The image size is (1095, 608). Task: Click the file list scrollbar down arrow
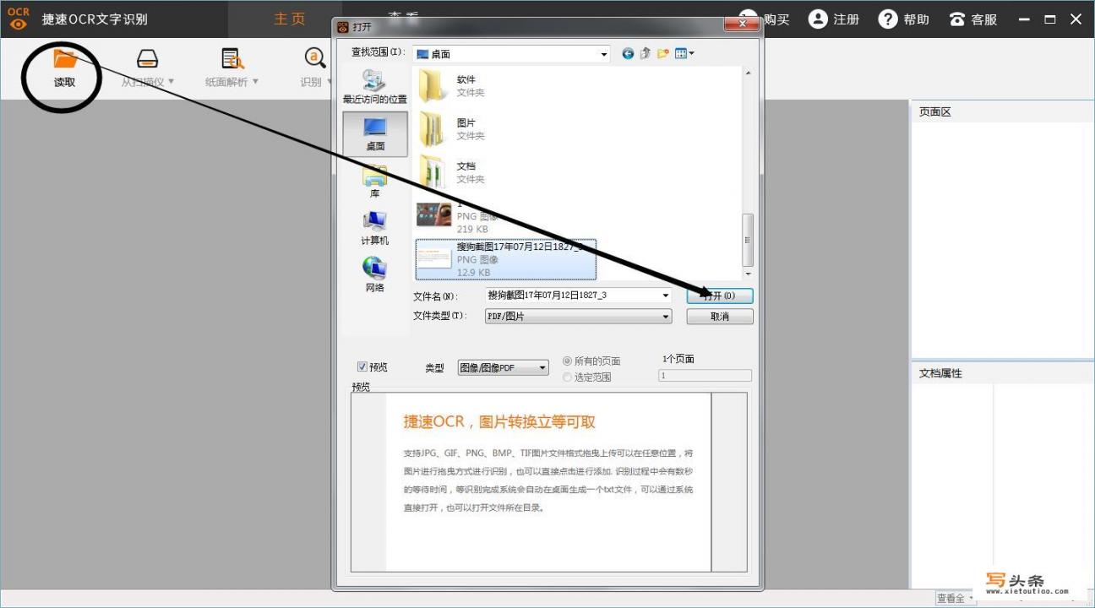pos(748,274)
